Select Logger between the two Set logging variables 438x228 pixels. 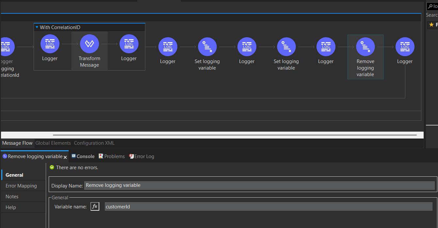(x=247, y=47)
